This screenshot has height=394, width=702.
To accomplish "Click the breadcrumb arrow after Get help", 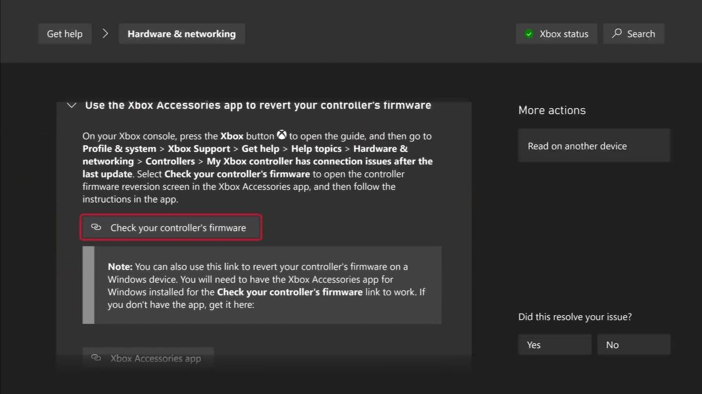I will (x=105, y=34).
